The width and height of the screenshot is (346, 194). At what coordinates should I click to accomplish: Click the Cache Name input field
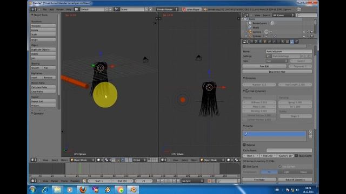point(289,150)
